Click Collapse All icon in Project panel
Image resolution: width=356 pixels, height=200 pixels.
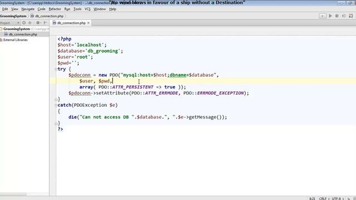[x=30, y=23]
